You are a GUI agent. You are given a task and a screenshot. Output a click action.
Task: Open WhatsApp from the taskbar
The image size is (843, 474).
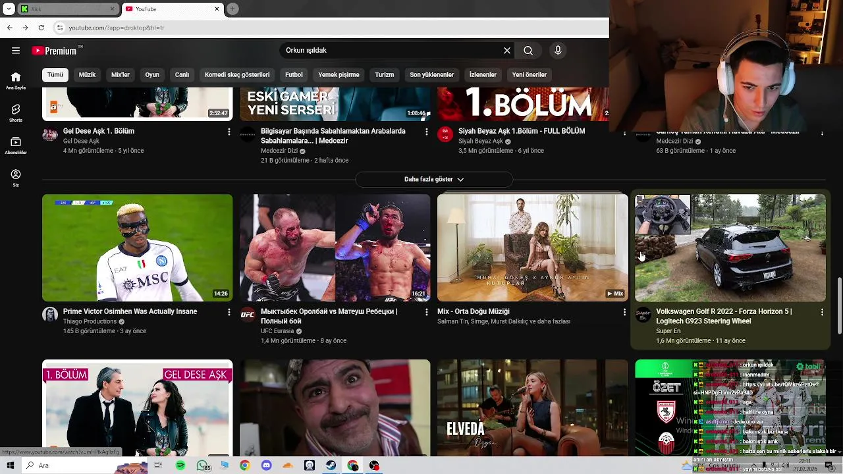202,465
